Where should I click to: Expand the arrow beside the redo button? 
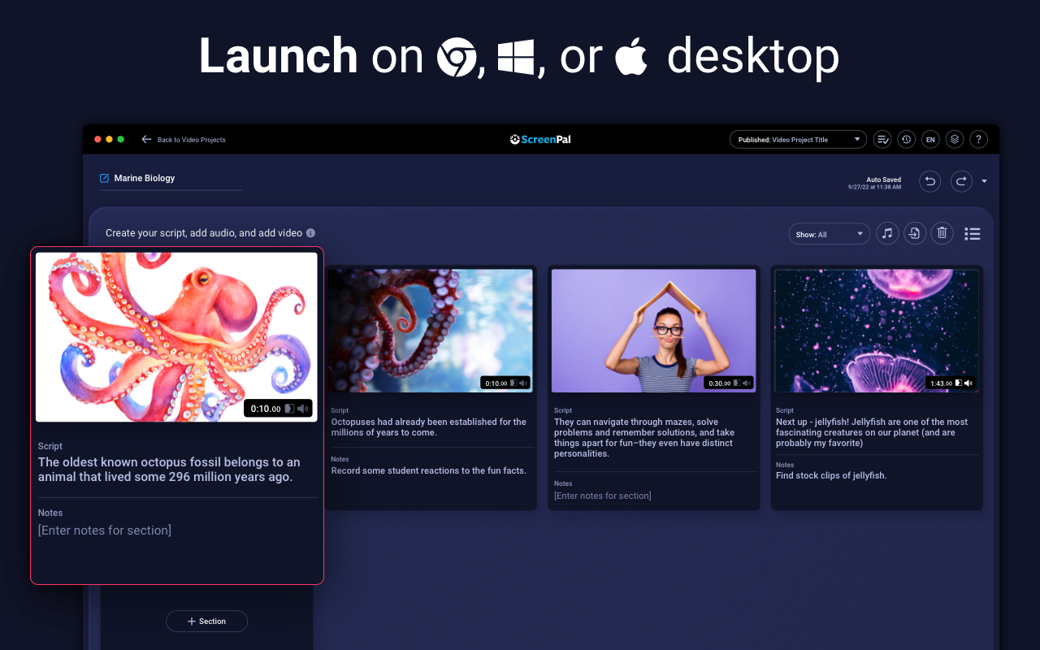(985, 180)
